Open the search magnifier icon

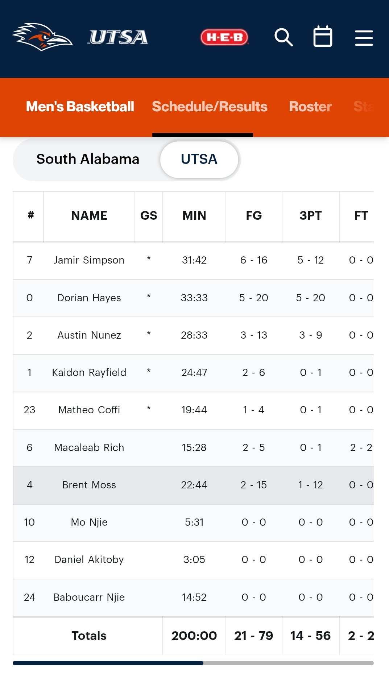tap(284, 37)
